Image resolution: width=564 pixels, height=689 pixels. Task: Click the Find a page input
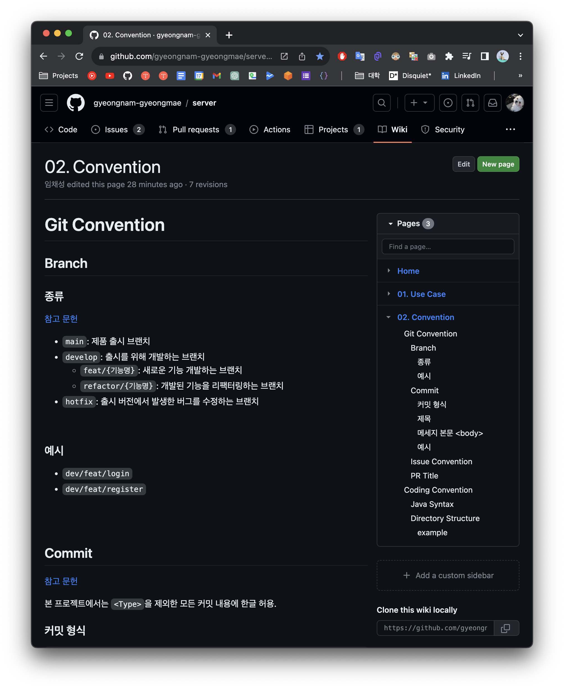coord(447,247)
